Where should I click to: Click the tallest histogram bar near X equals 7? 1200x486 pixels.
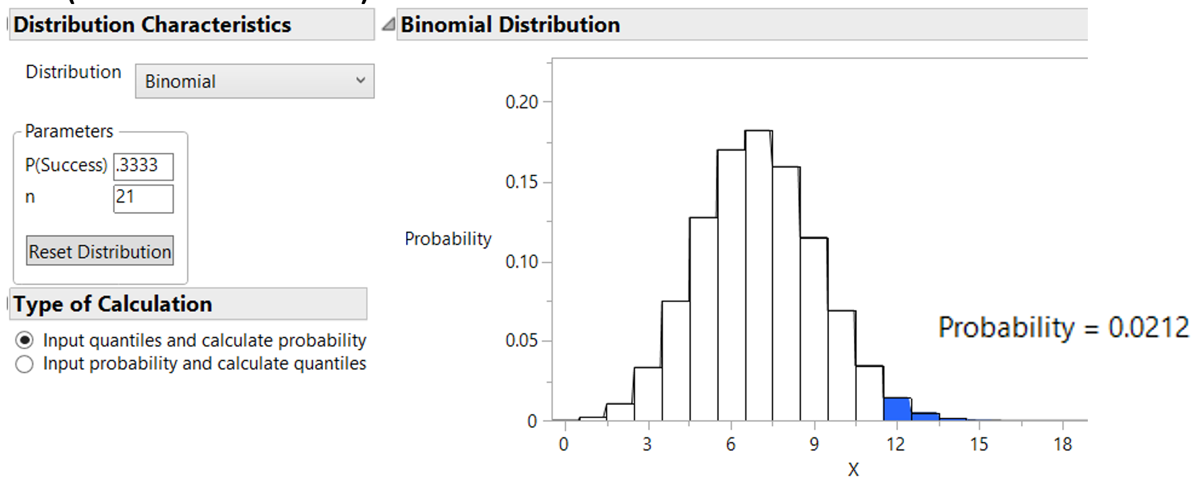pos(758,270)
